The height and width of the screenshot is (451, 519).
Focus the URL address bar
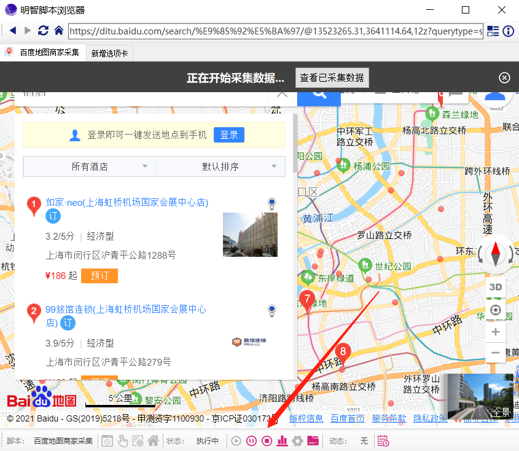[x=276, y=31]
